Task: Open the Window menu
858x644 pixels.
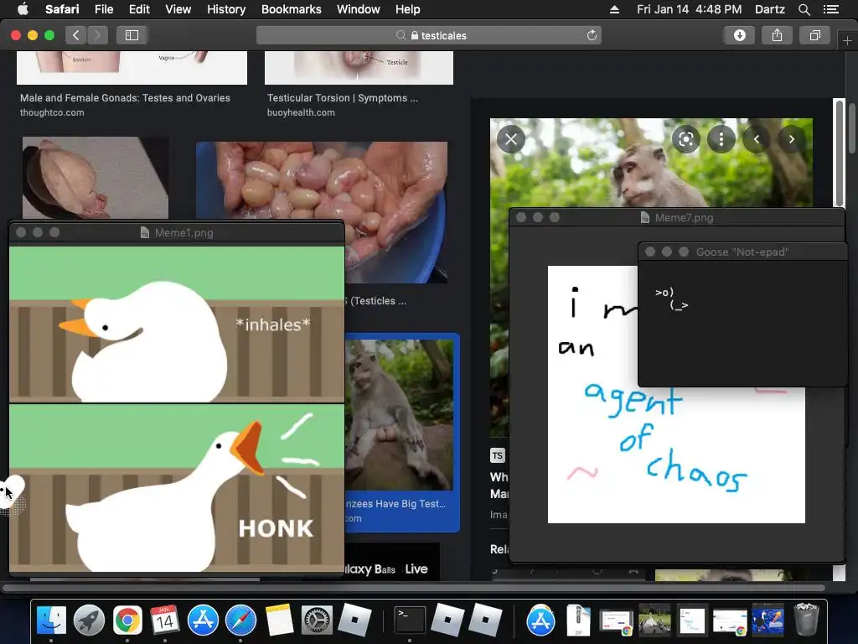Action: pyautogui.click(x=359, y=9)
